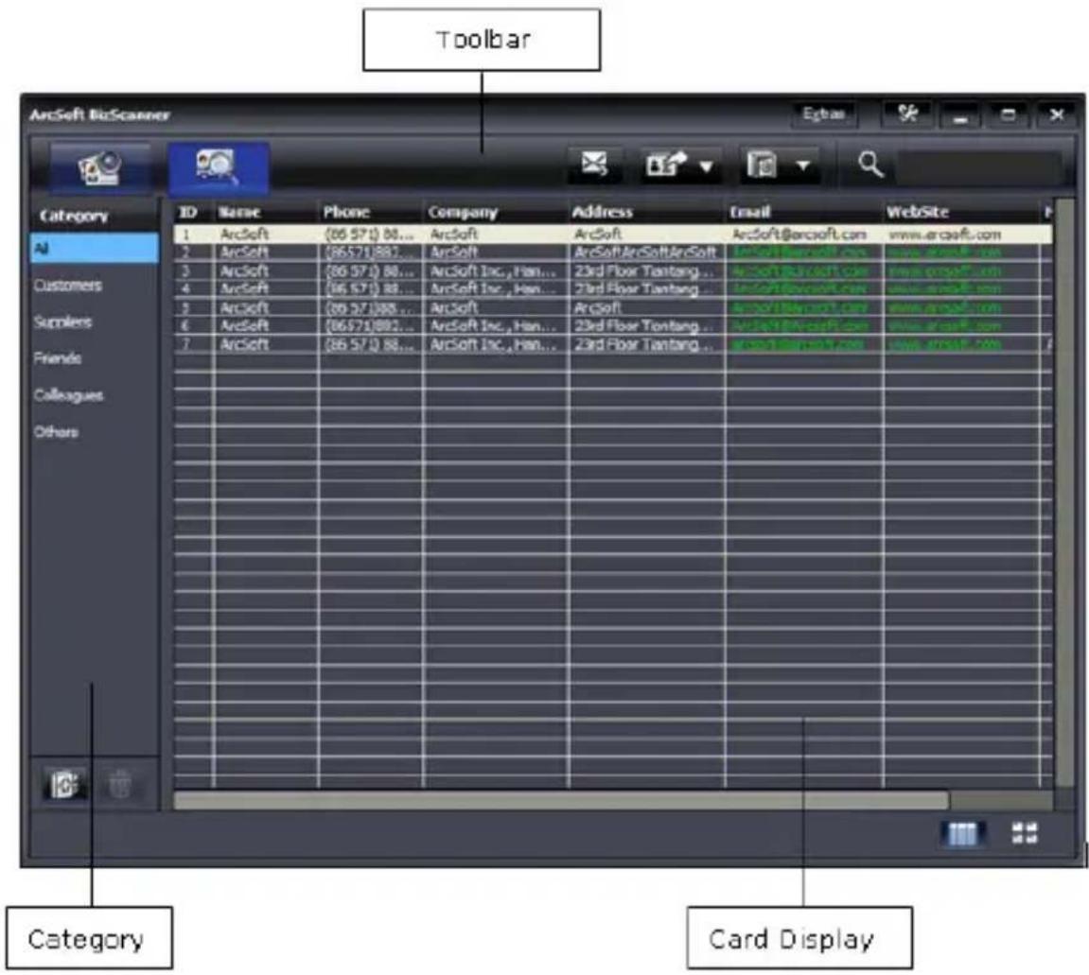Expand the export options dropdown arrow
The image size is (1089, 975).
point(707,166)
